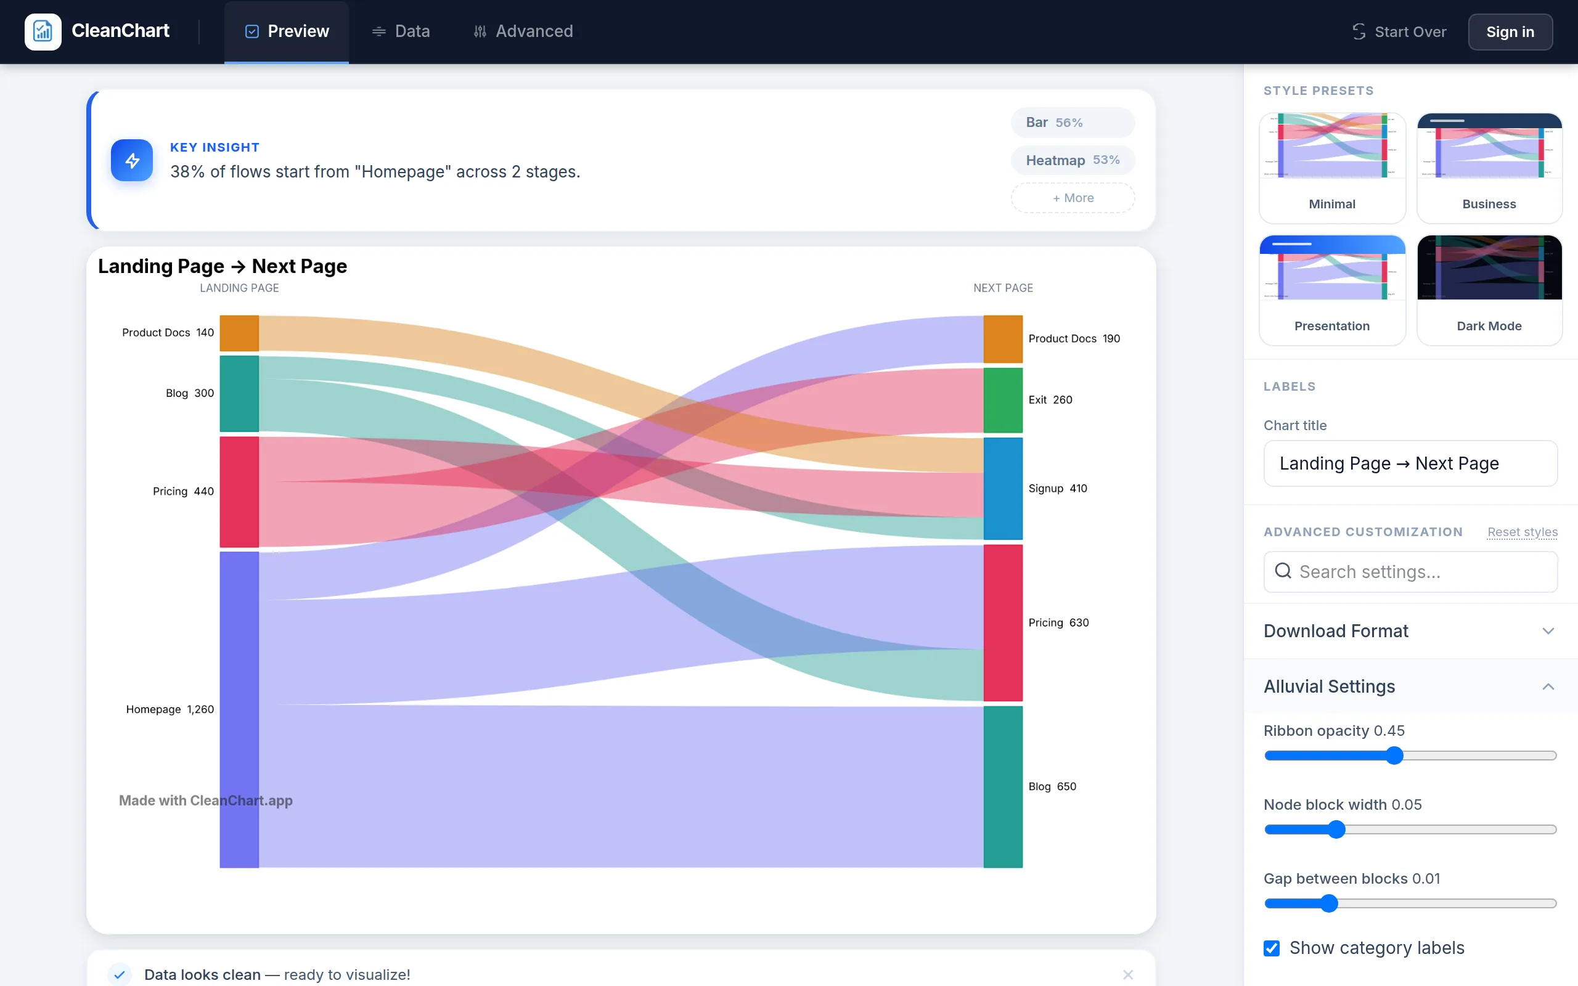Apply the Business style preset
The image size is (1578, 986).
coord(1489,168)
